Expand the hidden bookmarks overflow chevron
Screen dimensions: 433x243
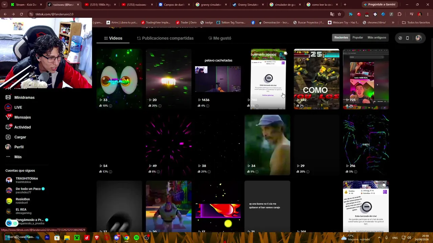pyautogui.click(x=393, y=23)
